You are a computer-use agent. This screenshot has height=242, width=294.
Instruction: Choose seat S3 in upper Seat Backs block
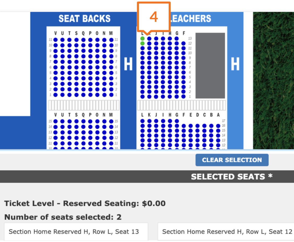76,84
